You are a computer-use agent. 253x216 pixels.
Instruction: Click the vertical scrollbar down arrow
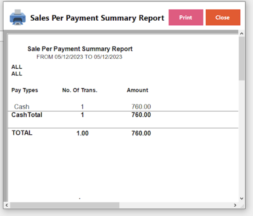click(242, 198)
